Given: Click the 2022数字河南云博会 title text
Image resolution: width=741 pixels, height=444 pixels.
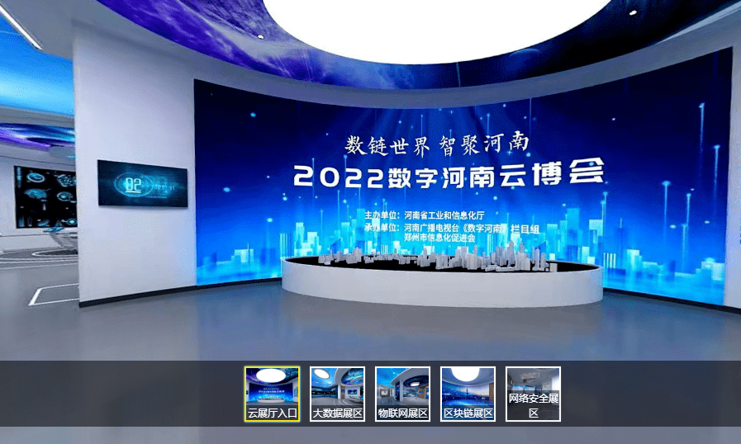Looking at the screenshot, I should point(449,175).
